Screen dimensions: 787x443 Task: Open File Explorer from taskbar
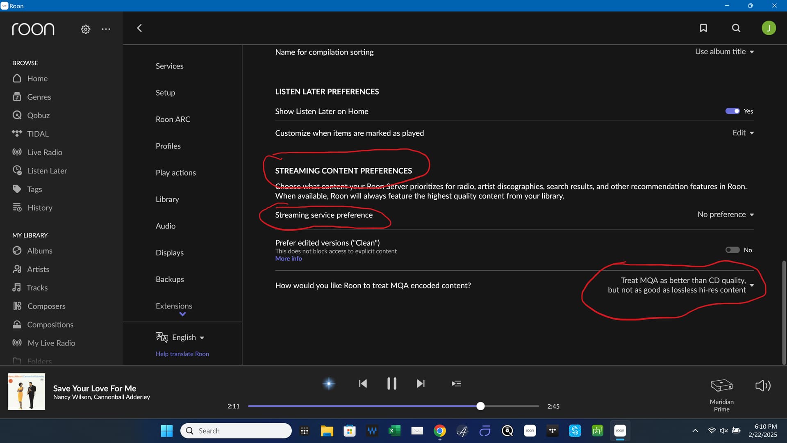327,431
